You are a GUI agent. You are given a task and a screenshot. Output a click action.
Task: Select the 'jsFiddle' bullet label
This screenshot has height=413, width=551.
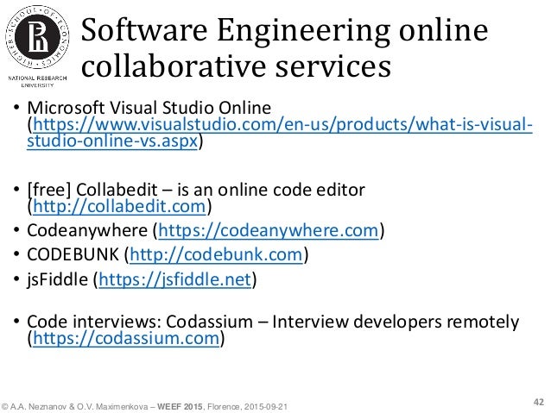pos(57,279)
